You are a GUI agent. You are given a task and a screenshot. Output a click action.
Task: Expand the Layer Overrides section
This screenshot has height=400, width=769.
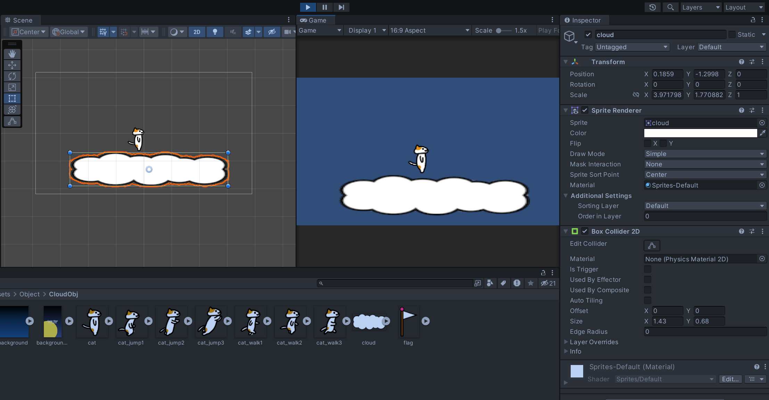pyautogui.click(x=566, y=342)
